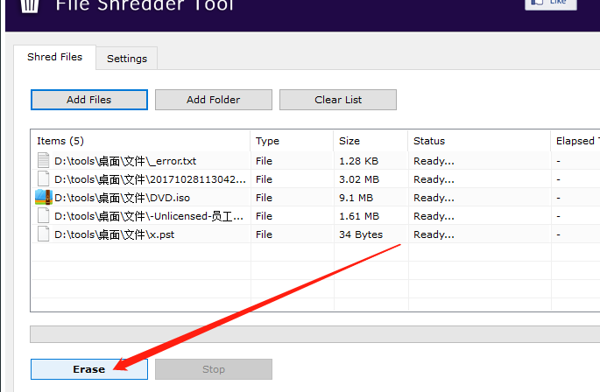
Task: Click the Add Files button
Action: (89, 100)
